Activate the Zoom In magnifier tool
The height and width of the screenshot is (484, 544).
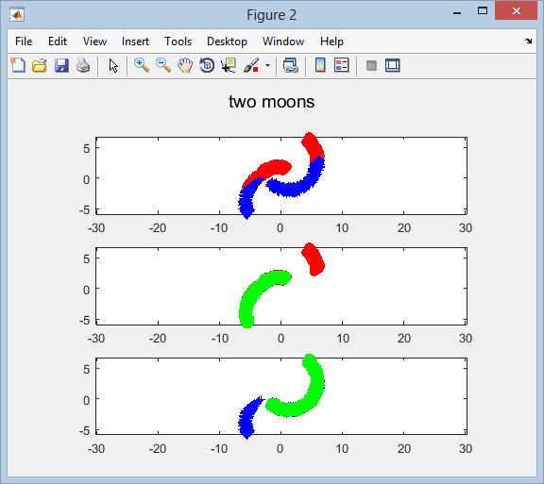(142, 65)
